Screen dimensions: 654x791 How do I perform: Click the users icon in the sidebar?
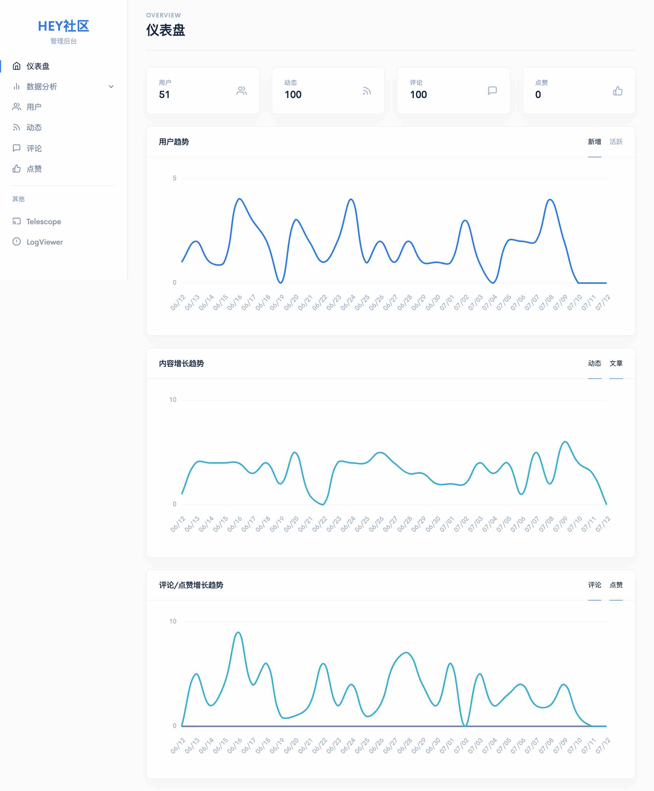tap(17, 107)
